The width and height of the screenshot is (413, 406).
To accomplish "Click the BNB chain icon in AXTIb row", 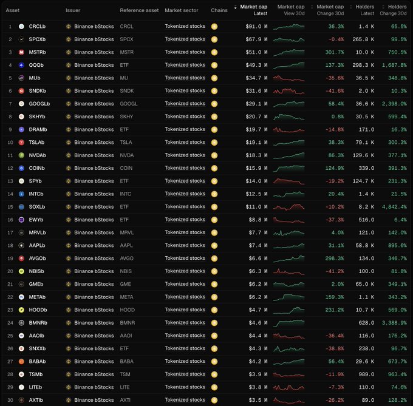I will tap(214, 400).
